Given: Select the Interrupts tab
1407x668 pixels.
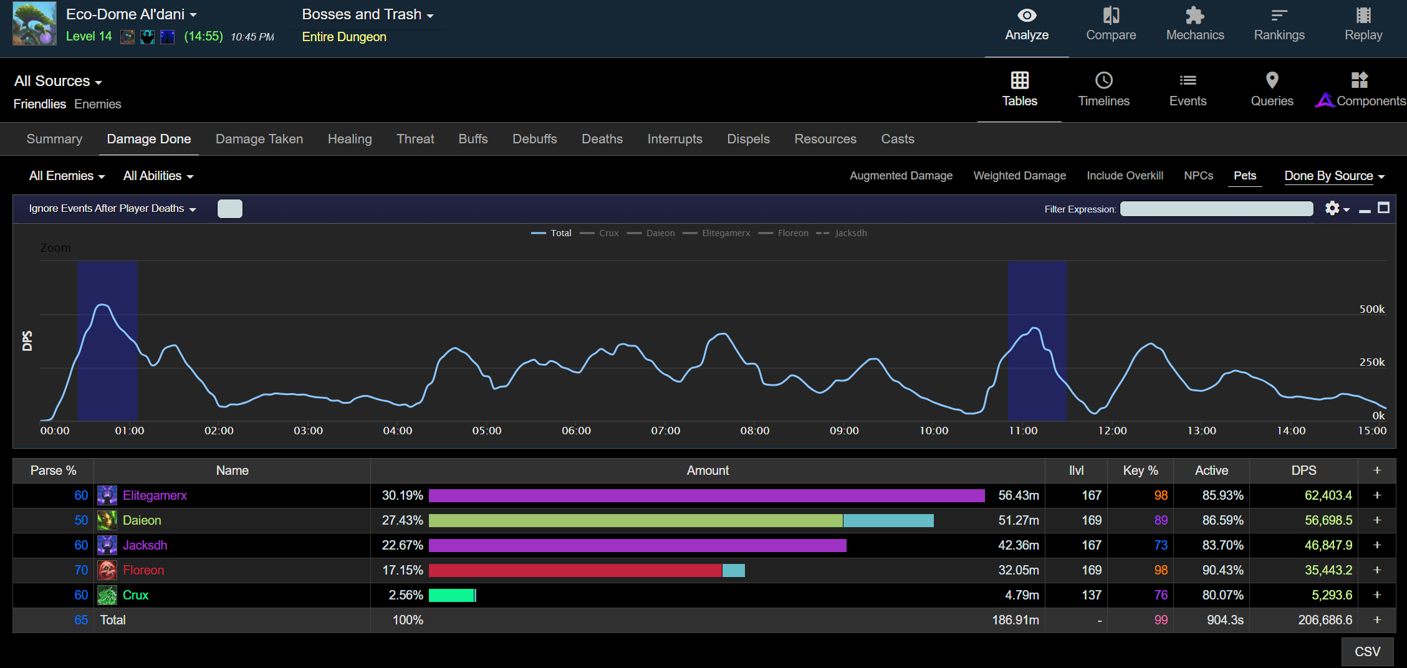Looking at the screenshot, I should 675,139.
